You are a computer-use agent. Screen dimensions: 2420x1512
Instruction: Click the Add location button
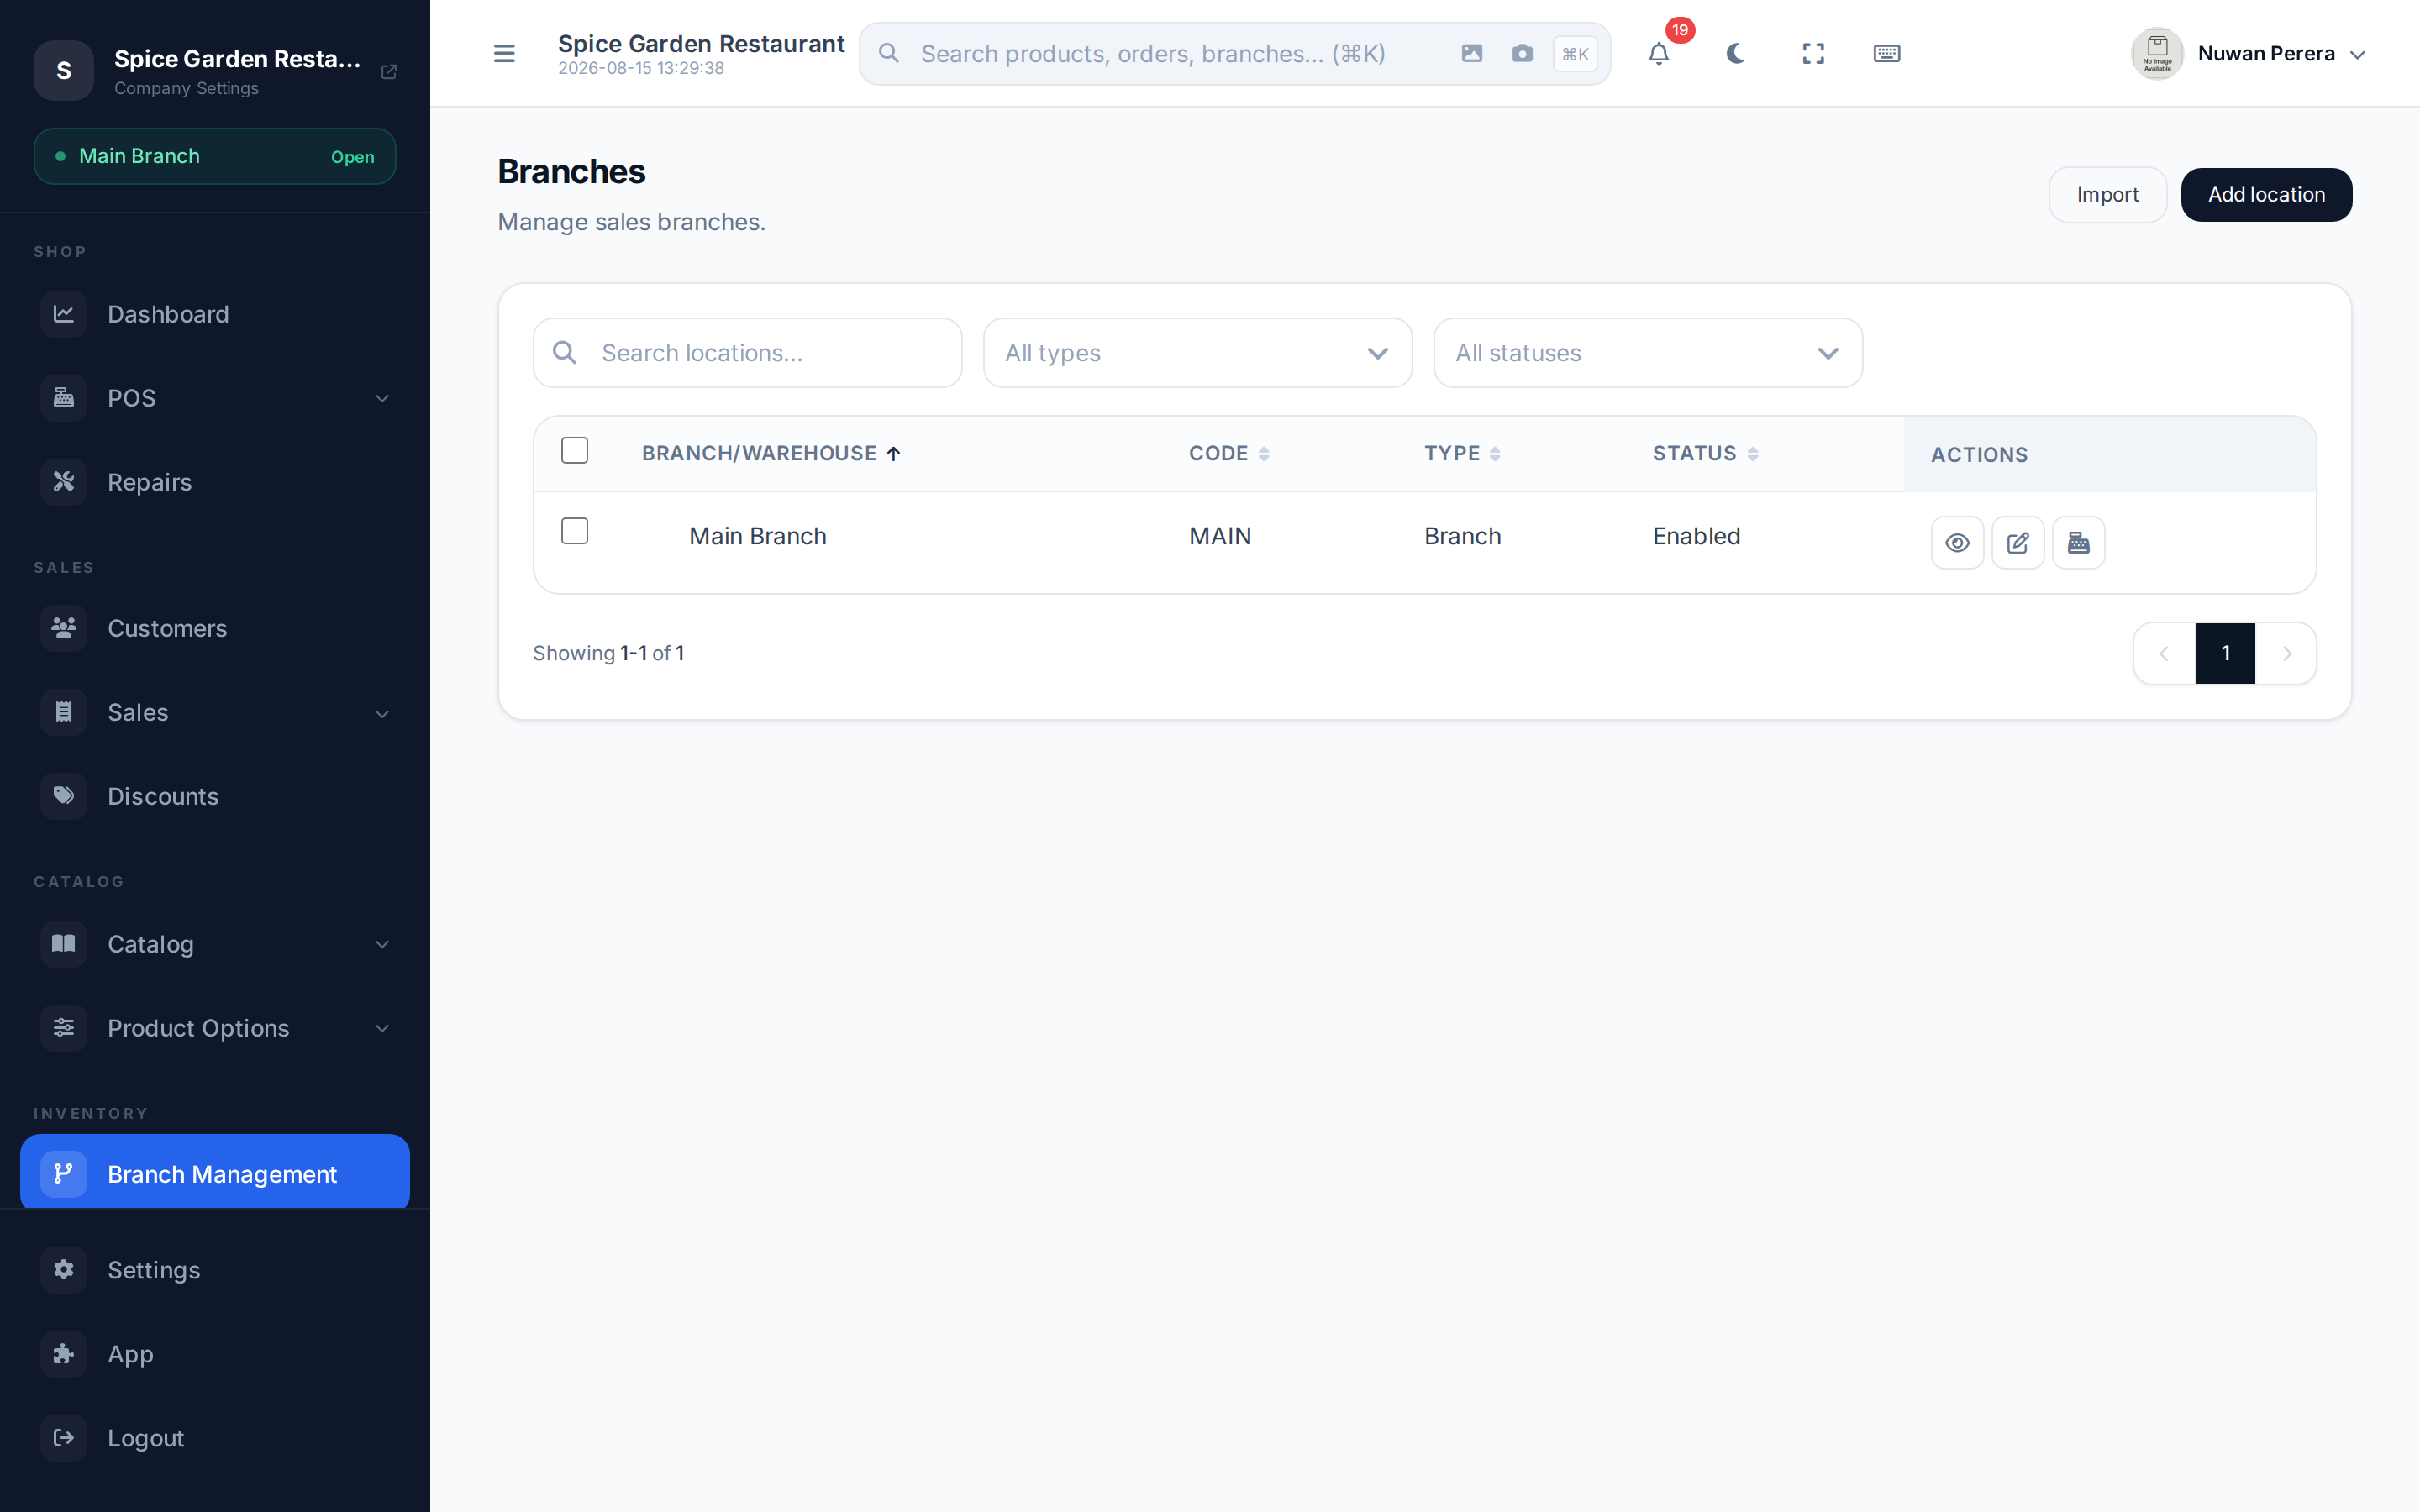[x=2266, y=195]
